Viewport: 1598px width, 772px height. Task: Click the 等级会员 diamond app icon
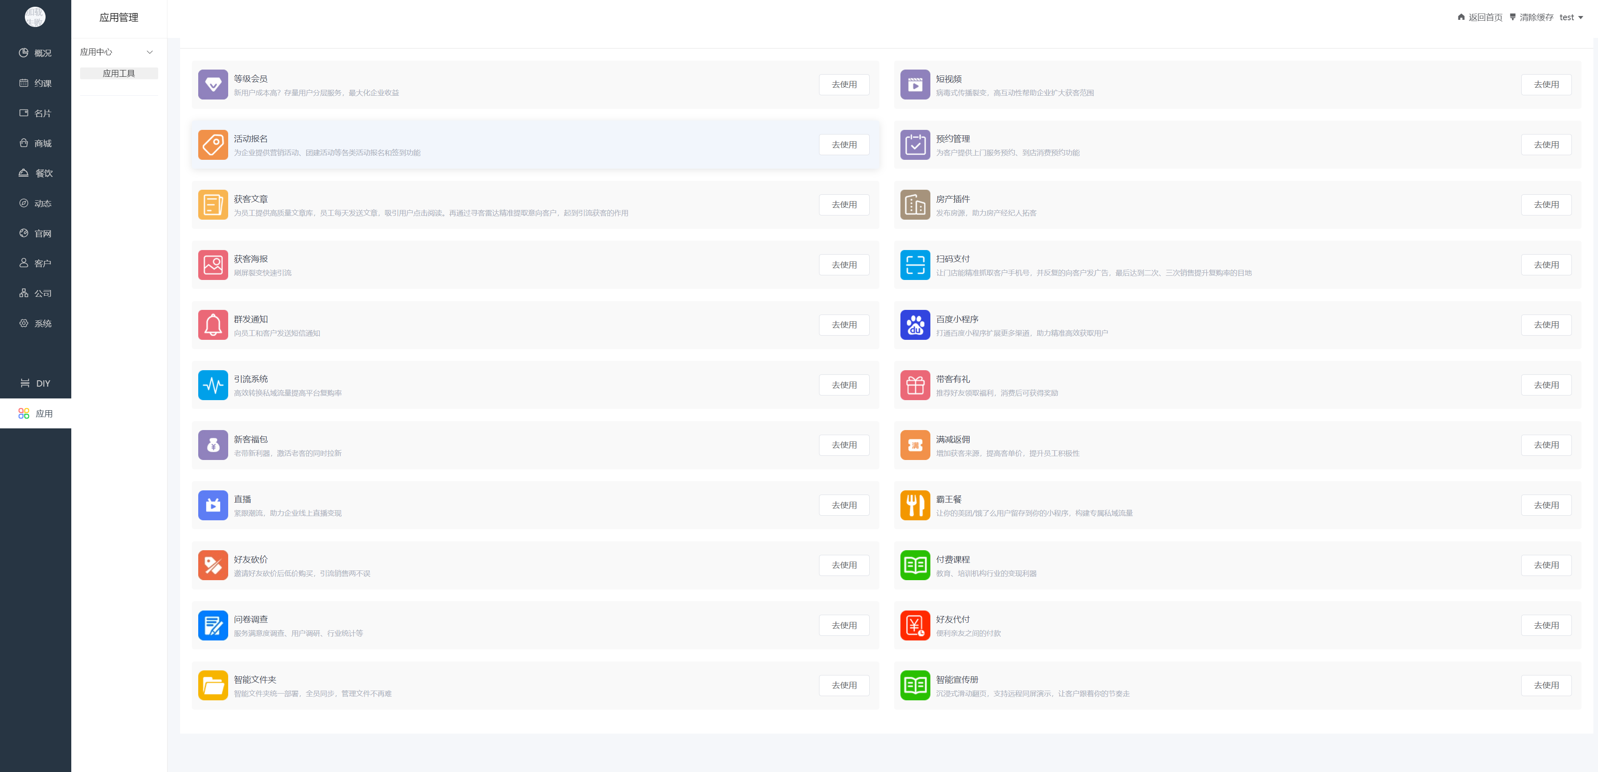coord(213,84)
